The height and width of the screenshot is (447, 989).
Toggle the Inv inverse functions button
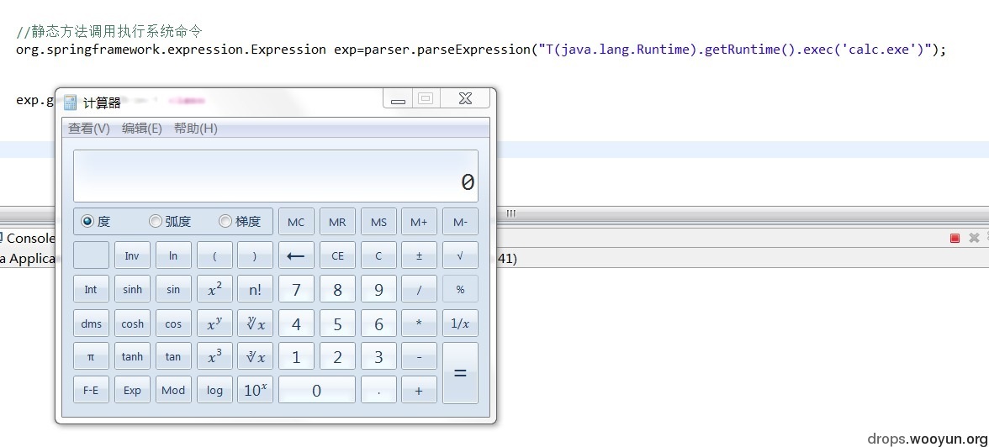[x=133, y=255]
